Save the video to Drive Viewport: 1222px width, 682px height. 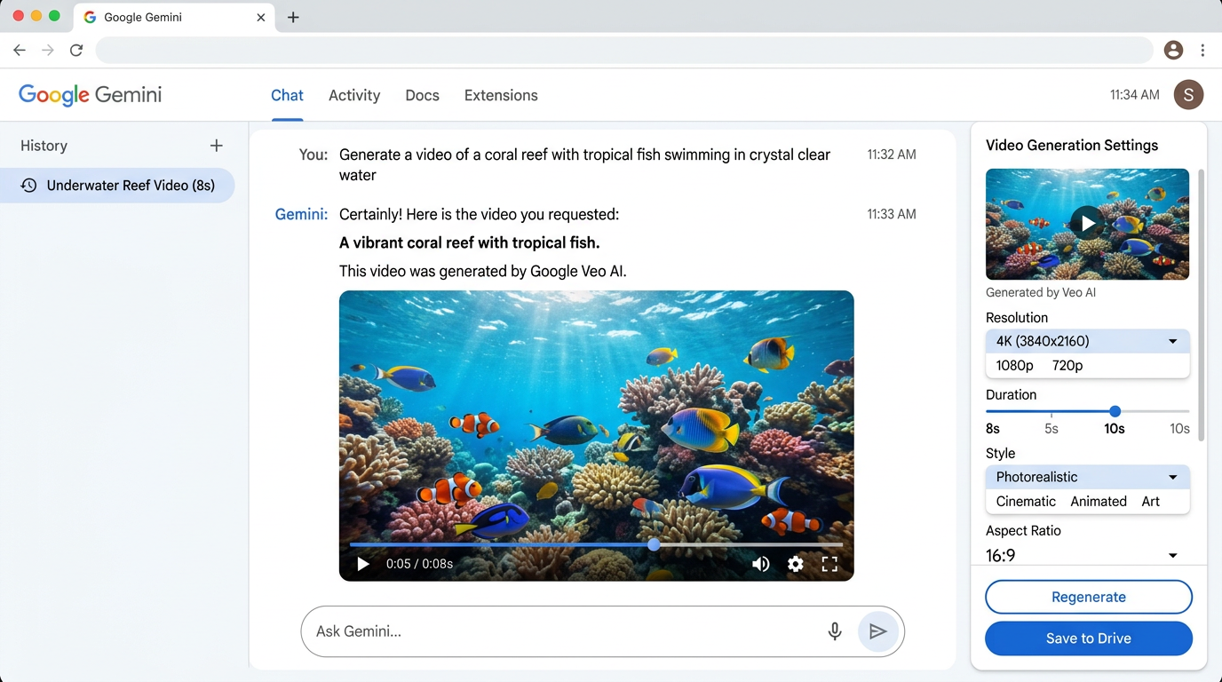1088,638
